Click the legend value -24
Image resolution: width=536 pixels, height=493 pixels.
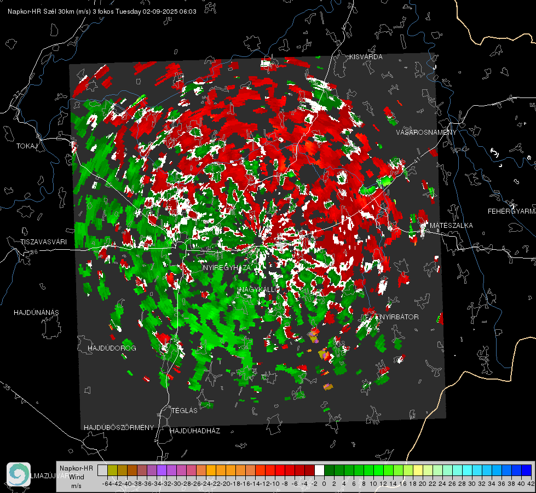(206, 484)
